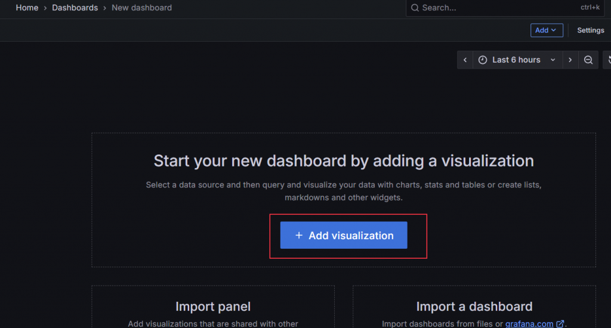Click the clock icon in time picker
The height and width of the screenshot is (328, 611).
(x=483, y=60)
